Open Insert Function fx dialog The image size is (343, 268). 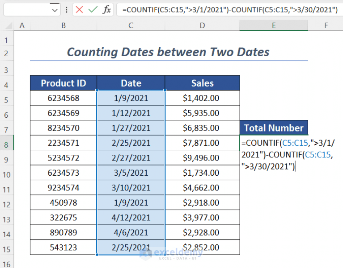[107, 10]
